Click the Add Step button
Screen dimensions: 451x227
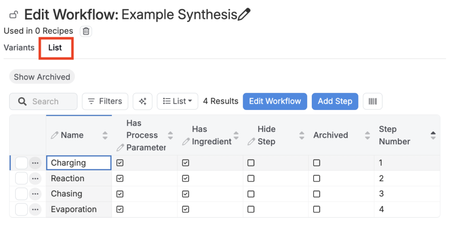[x=335, y=101]
